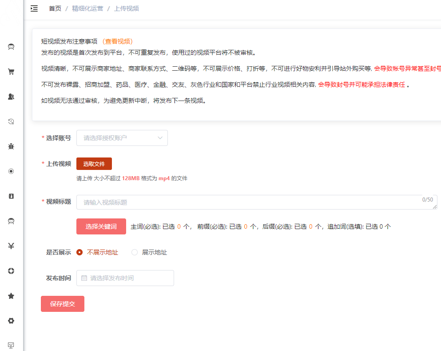Screen dimensions: 441x351
Task: Open the users (two people) sidebar icon
Action: click(x=12, y=97)
